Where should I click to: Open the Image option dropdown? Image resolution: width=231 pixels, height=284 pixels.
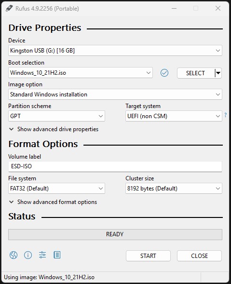click(x=115, y=95)
